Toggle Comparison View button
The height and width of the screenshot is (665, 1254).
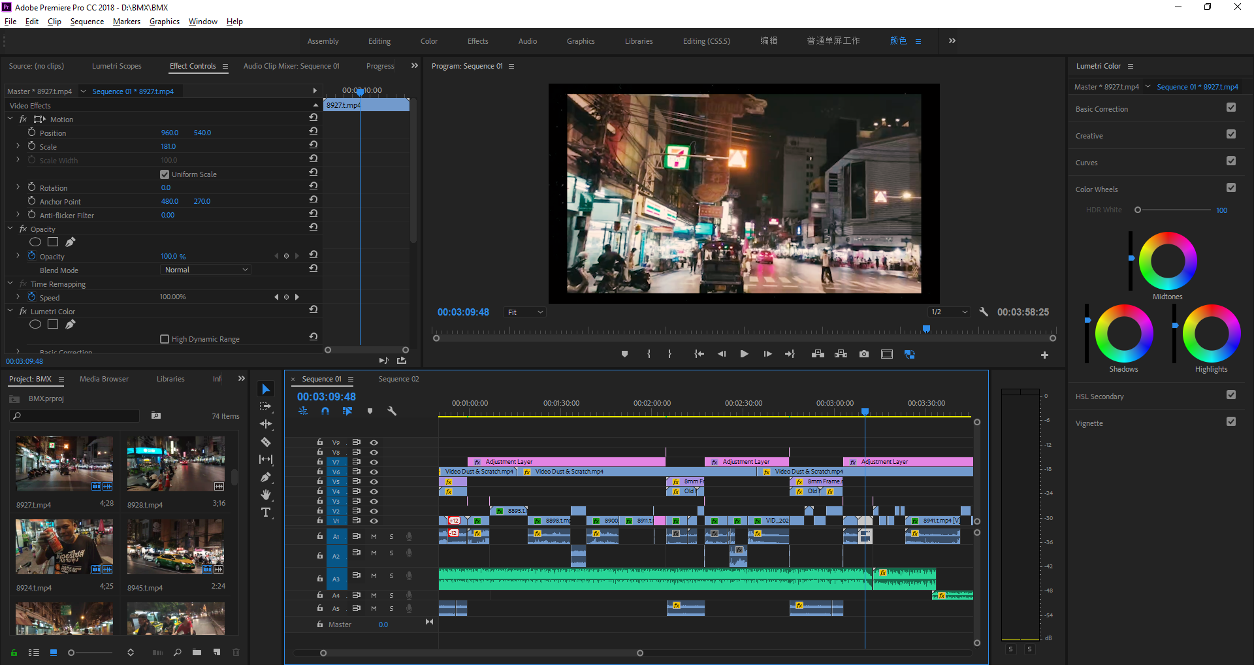point(910,354)
